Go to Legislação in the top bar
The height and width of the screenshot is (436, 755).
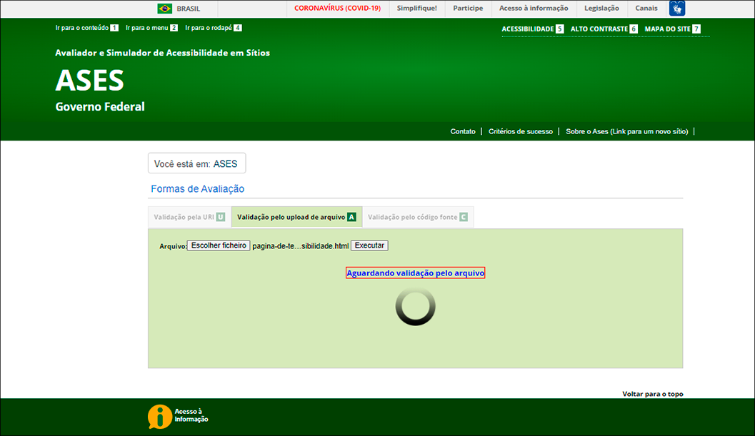[601, 9]
